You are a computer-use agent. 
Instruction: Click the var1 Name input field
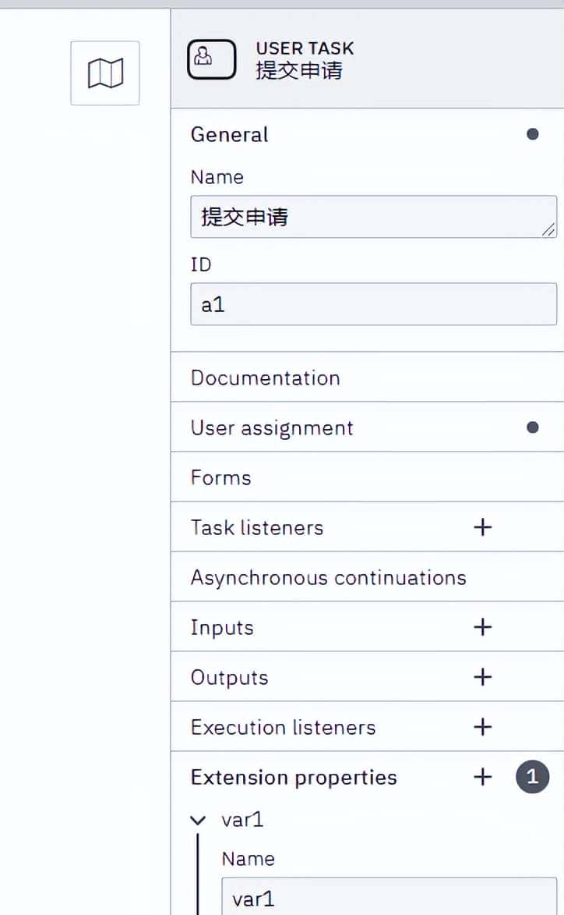point(390,897)
